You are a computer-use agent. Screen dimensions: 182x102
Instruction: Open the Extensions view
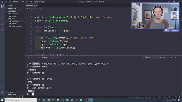3,30
